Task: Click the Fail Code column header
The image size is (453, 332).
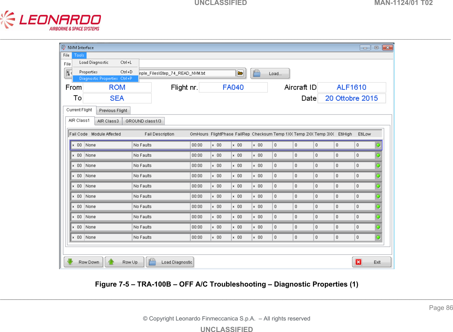Action: coord(79,134)
